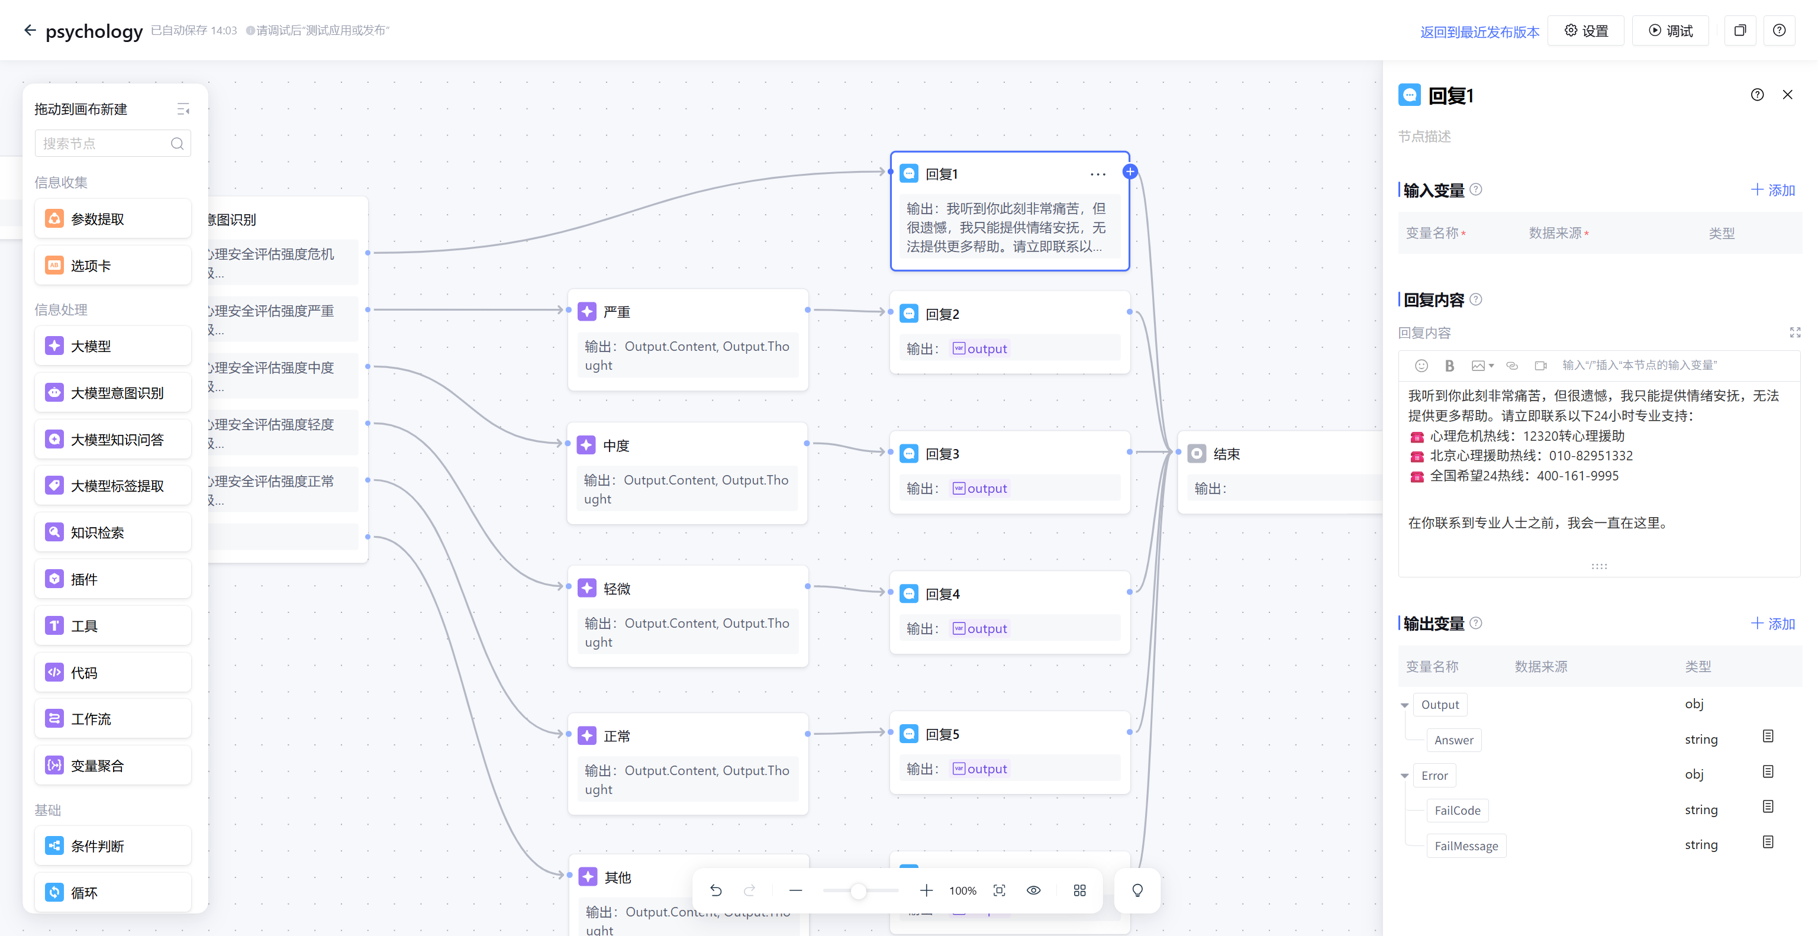Click the undo arrow in canvas toolbar
This screenshot has height=936, width=1818.
715,890
